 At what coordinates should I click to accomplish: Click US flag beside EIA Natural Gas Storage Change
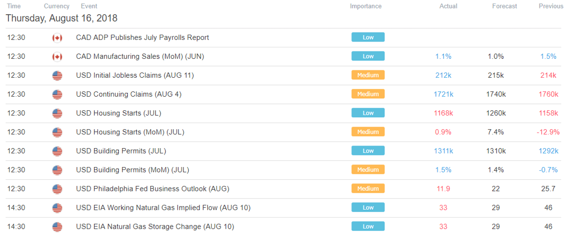tap(57, 227)
